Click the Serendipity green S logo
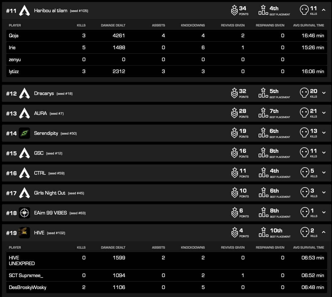This screenshot has height=297, width=332. (x=24, y=133)
